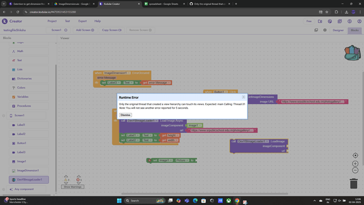Click the Copy Screen button
The height and width of the screenshot is (205, 364).
coord(112,30)
